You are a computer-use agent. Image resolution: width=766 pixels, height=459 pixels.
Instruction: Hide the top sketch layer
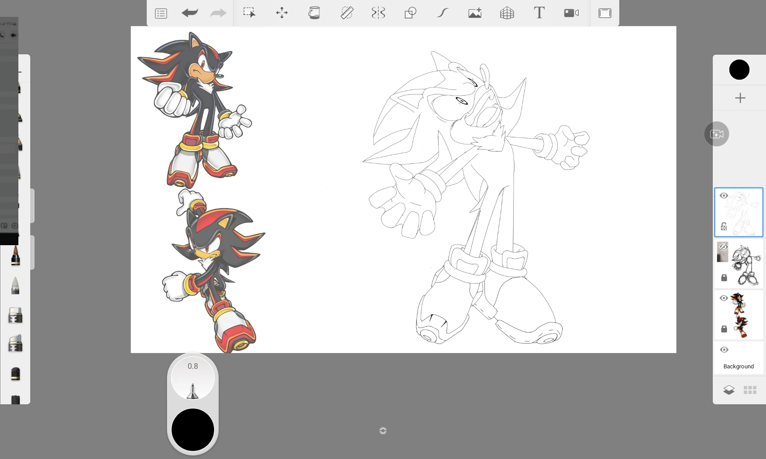coord(724,195)
